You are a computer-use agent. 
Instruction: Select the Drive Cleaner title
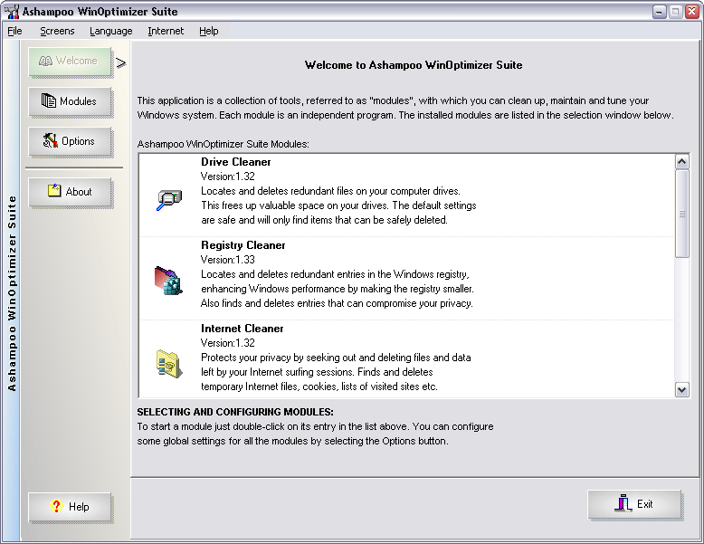(235, 162)
